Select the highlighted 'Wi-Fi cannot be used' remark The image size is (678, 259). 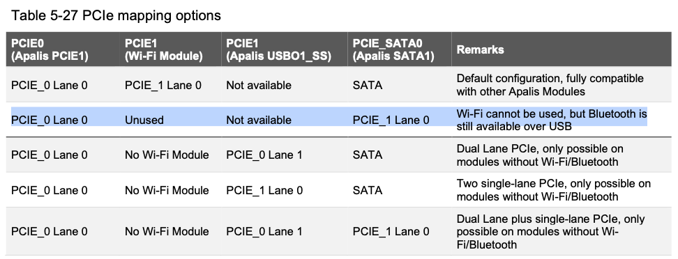coord(552,120)
